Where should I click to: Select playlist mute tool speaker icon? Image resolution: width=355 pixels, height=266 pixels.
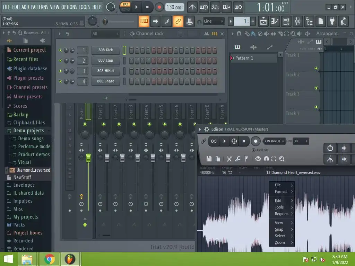coord(267,34)
